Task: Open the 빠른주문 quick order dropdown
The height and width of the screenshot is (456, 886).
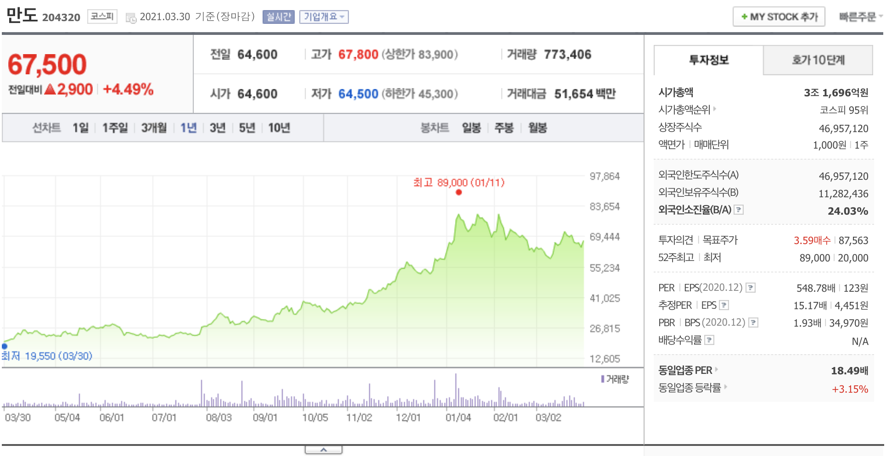Action: (860, 17)
